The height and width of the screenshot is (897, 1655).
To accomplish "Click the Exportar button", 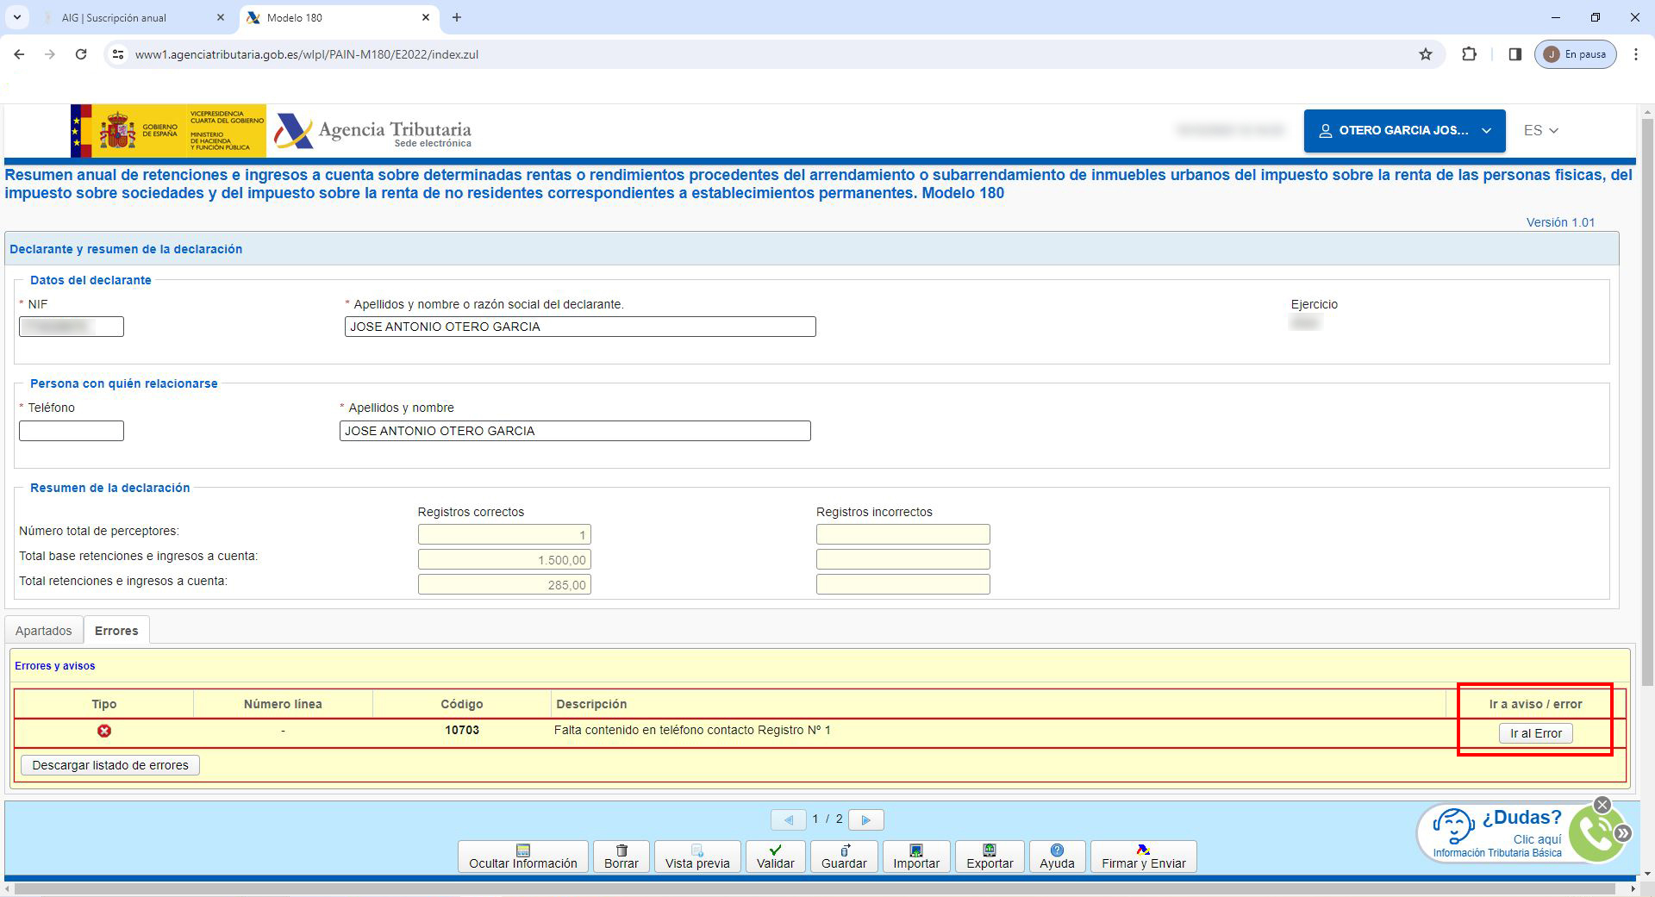I will point(989,857).
